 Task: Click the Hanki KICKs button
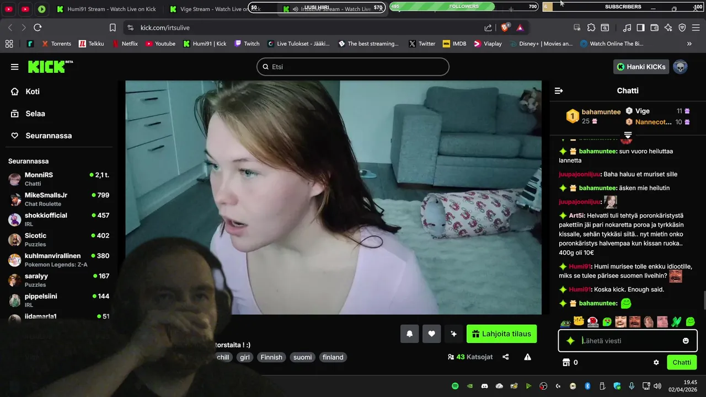[x=641, y=67]
